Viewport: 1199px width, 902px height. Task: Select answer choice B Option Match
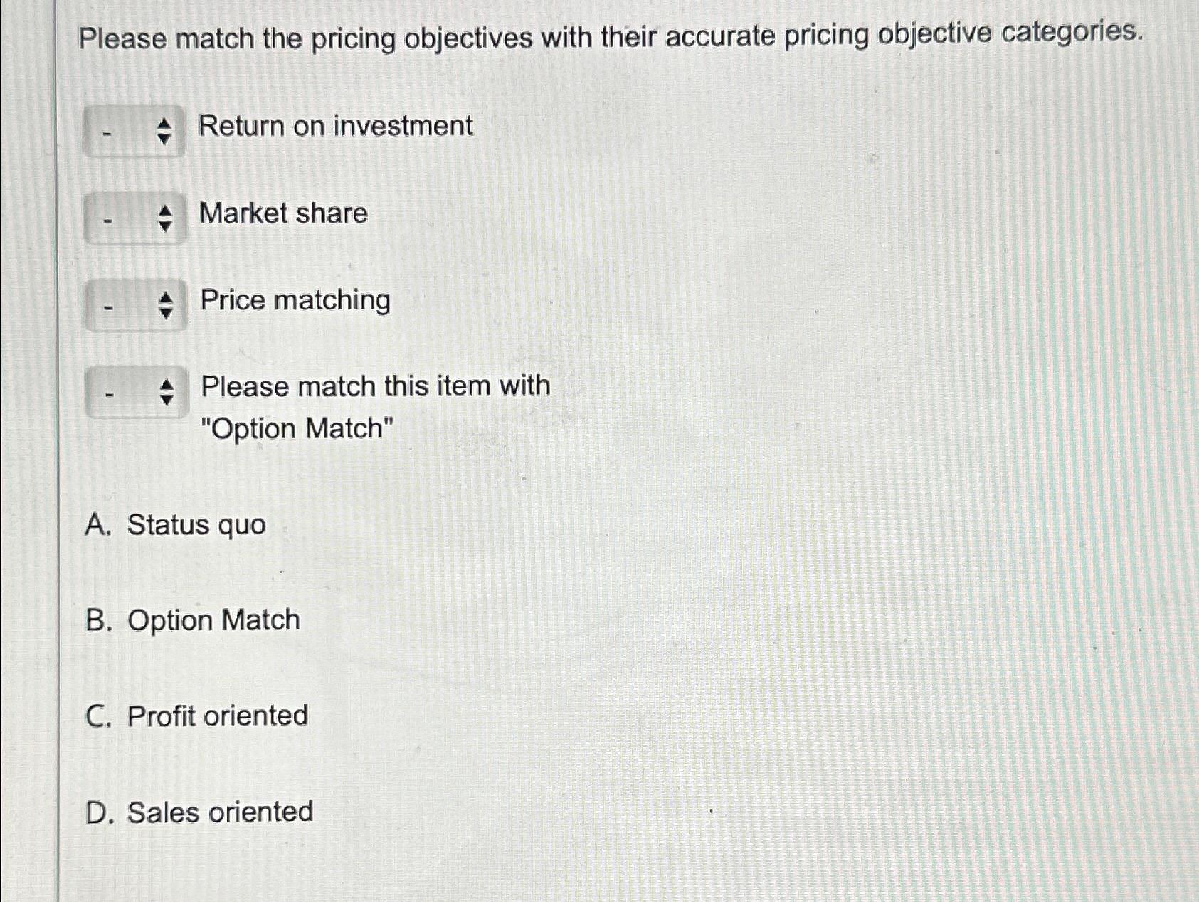pos(192,620)
